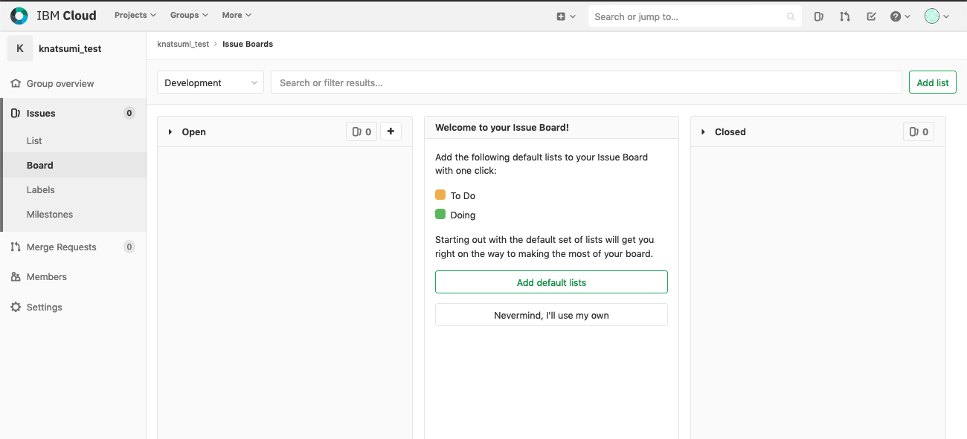
Task: Open the user avatar menu
Action: pyautogui.click(x=937, y=16)
